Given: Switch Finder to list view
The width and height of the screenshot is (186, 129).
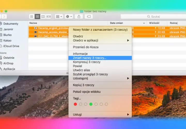Looking at the screenshot, I should (37, 17).
